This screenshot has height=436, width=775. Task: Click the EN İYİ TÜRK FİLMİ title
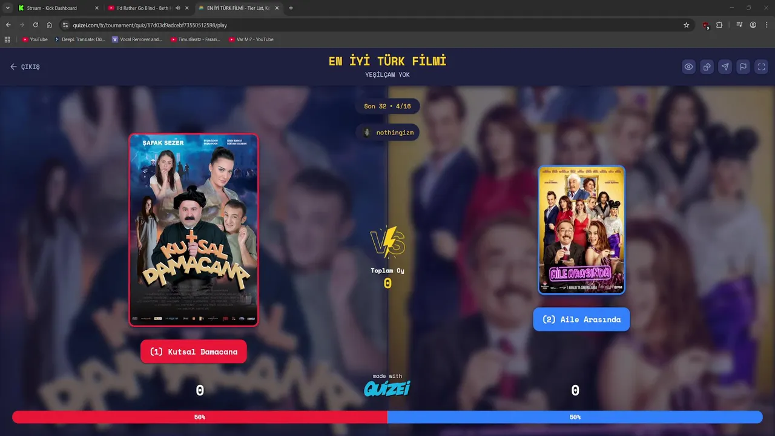pyautogui.click(x=387, y=61)
